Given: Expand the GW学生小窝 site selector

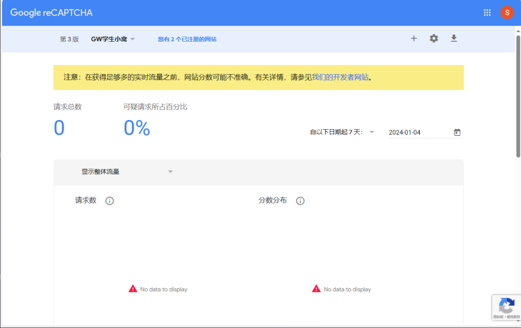Looking at the screenshot, I should click(x=112, y=39).
